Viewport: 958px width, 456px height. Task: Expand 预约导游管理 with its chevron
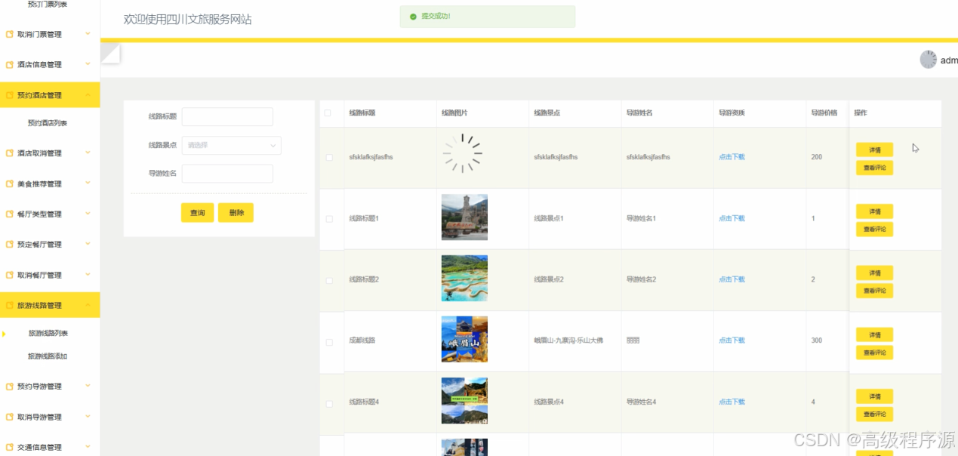[x=88, y=386]
